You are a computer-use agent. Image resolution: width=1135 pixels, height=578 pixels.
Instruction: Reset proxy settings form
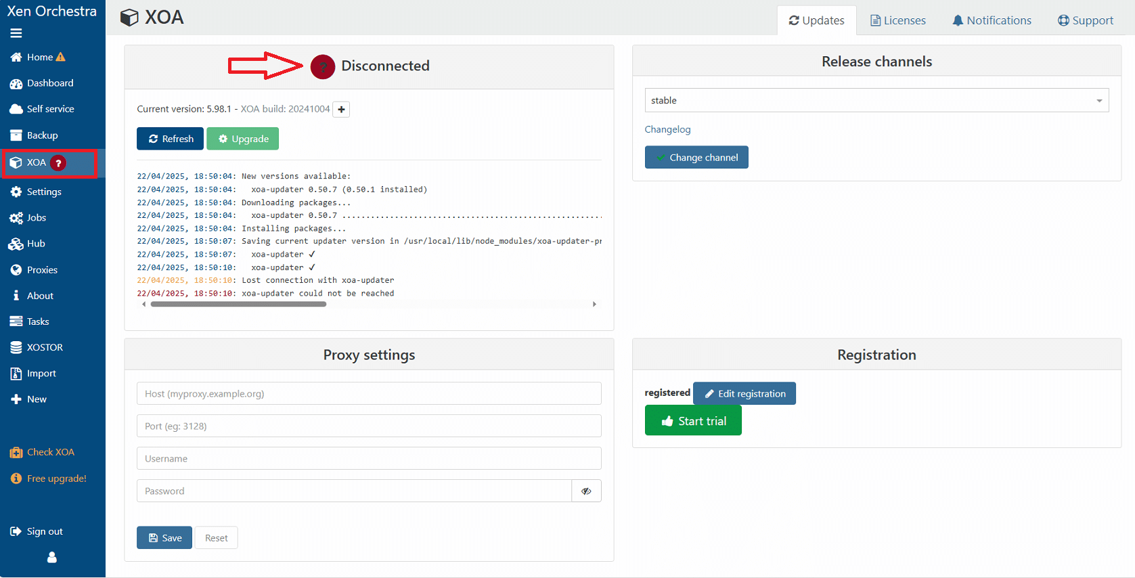[x=217, y=538]
